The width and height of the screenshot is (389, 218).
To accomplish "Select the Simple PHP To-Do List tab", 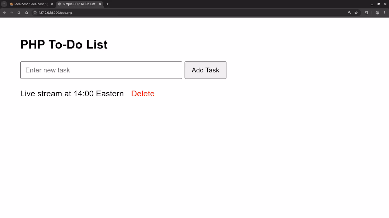I will [x=78, y=4].
